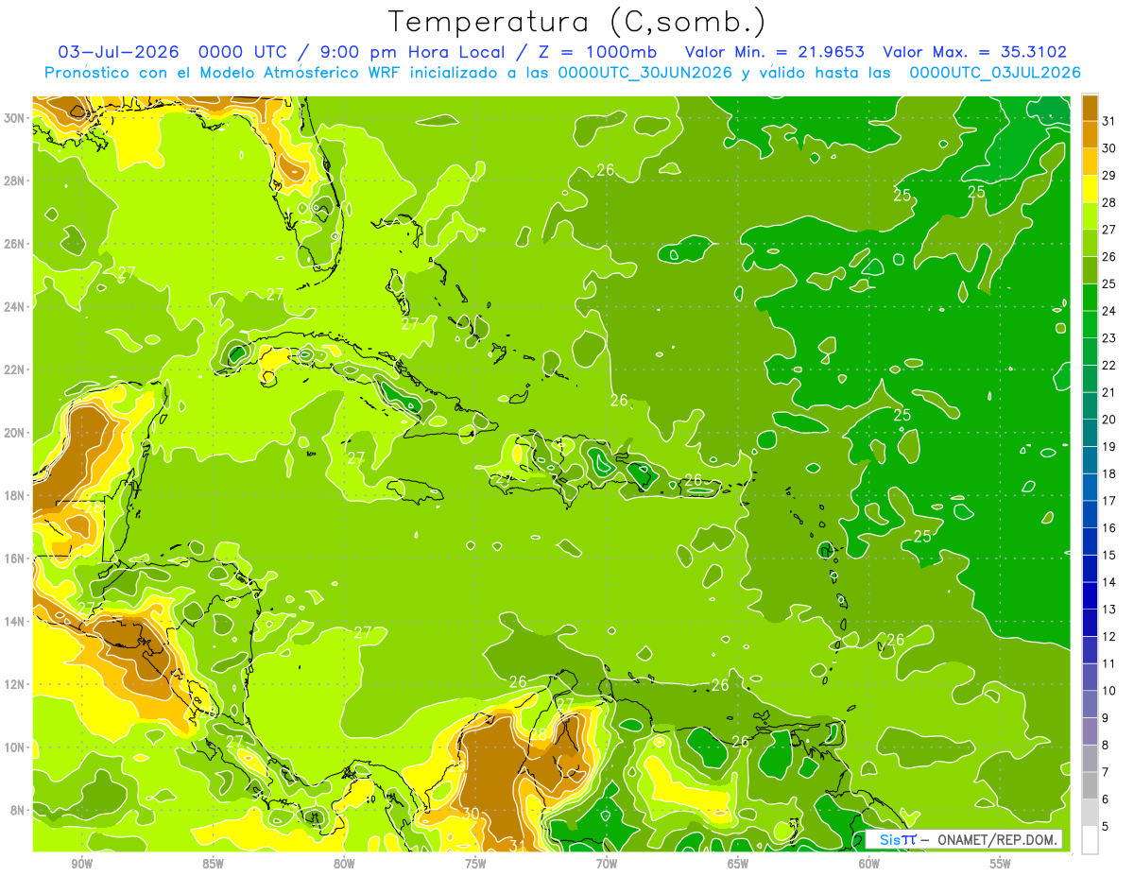Click the "80W" longitude axis label
This screenshot has width=1134, height=876.
345,865
